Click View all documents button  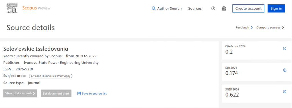click(20, 93)
